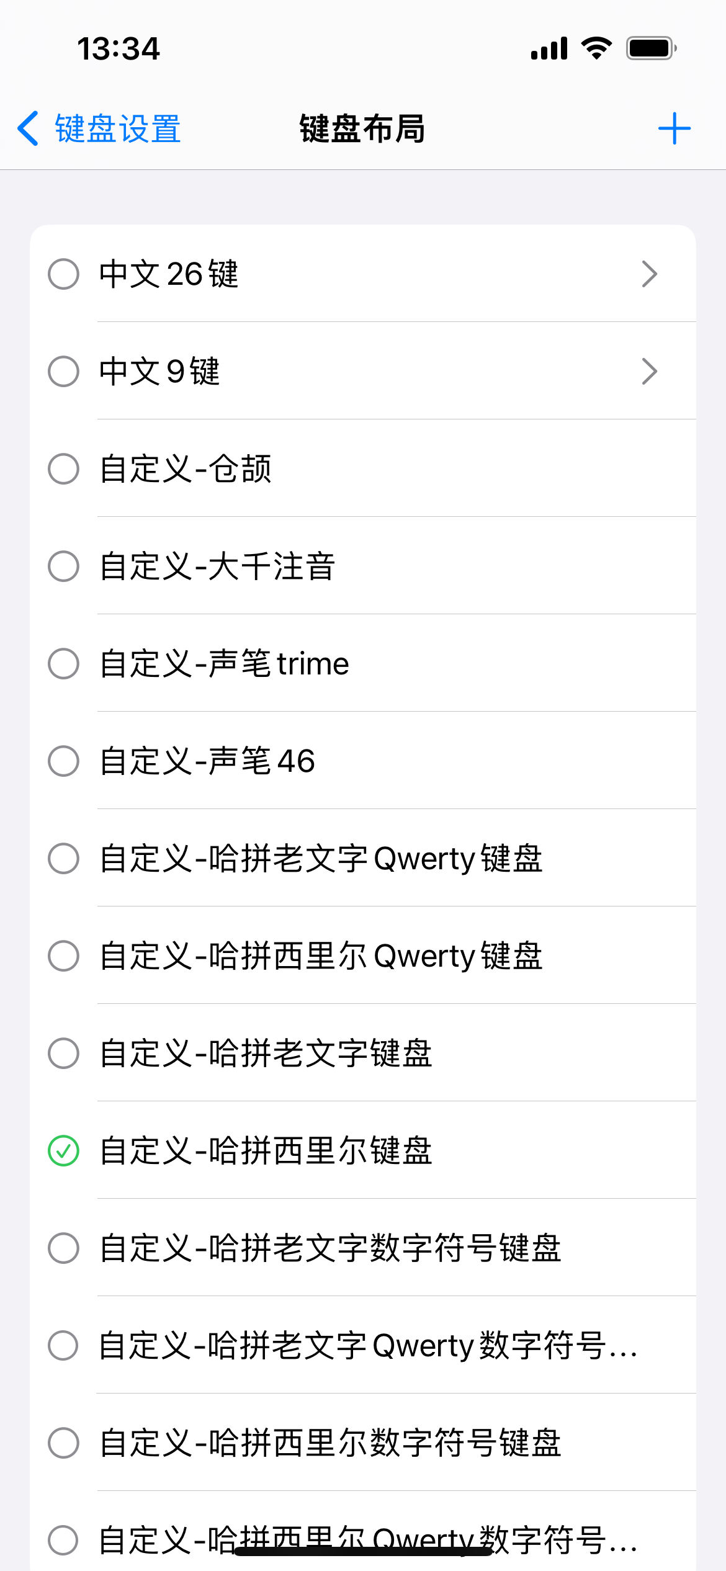Expand 中文 26 键 details chevron
This screenshot has width=726, height=1571.
coord(649,274)
